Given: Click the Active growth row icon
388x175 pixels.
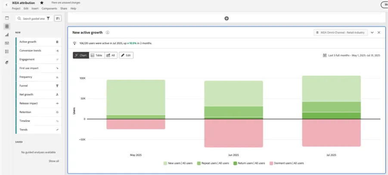Looking at the screenshot, I should tap(57, 42).
